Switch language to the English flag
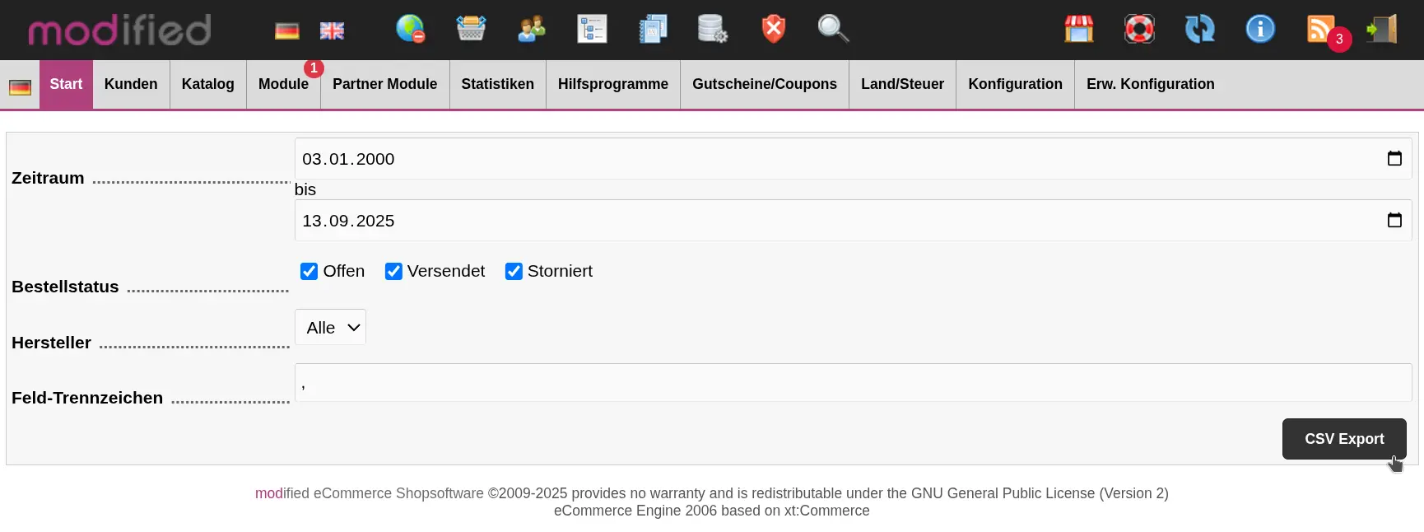Image resolution: width=1424 pixels, height=532 pixels. [x=332, y=30]
